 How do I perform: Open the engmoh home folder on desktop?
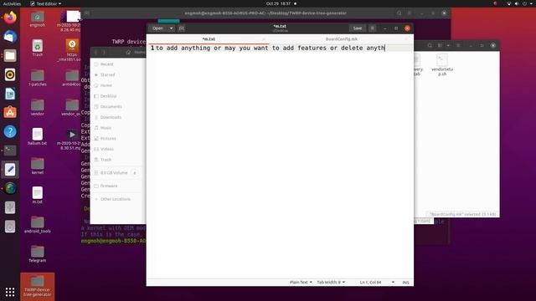[37, 19]
